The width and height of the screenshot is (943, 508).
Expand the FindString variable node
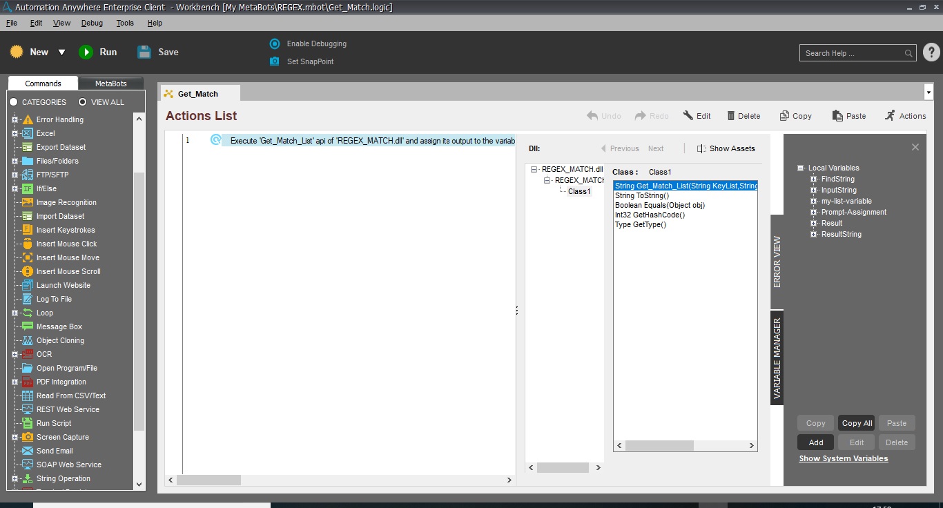pyautogui.click(x=814, y=179)
